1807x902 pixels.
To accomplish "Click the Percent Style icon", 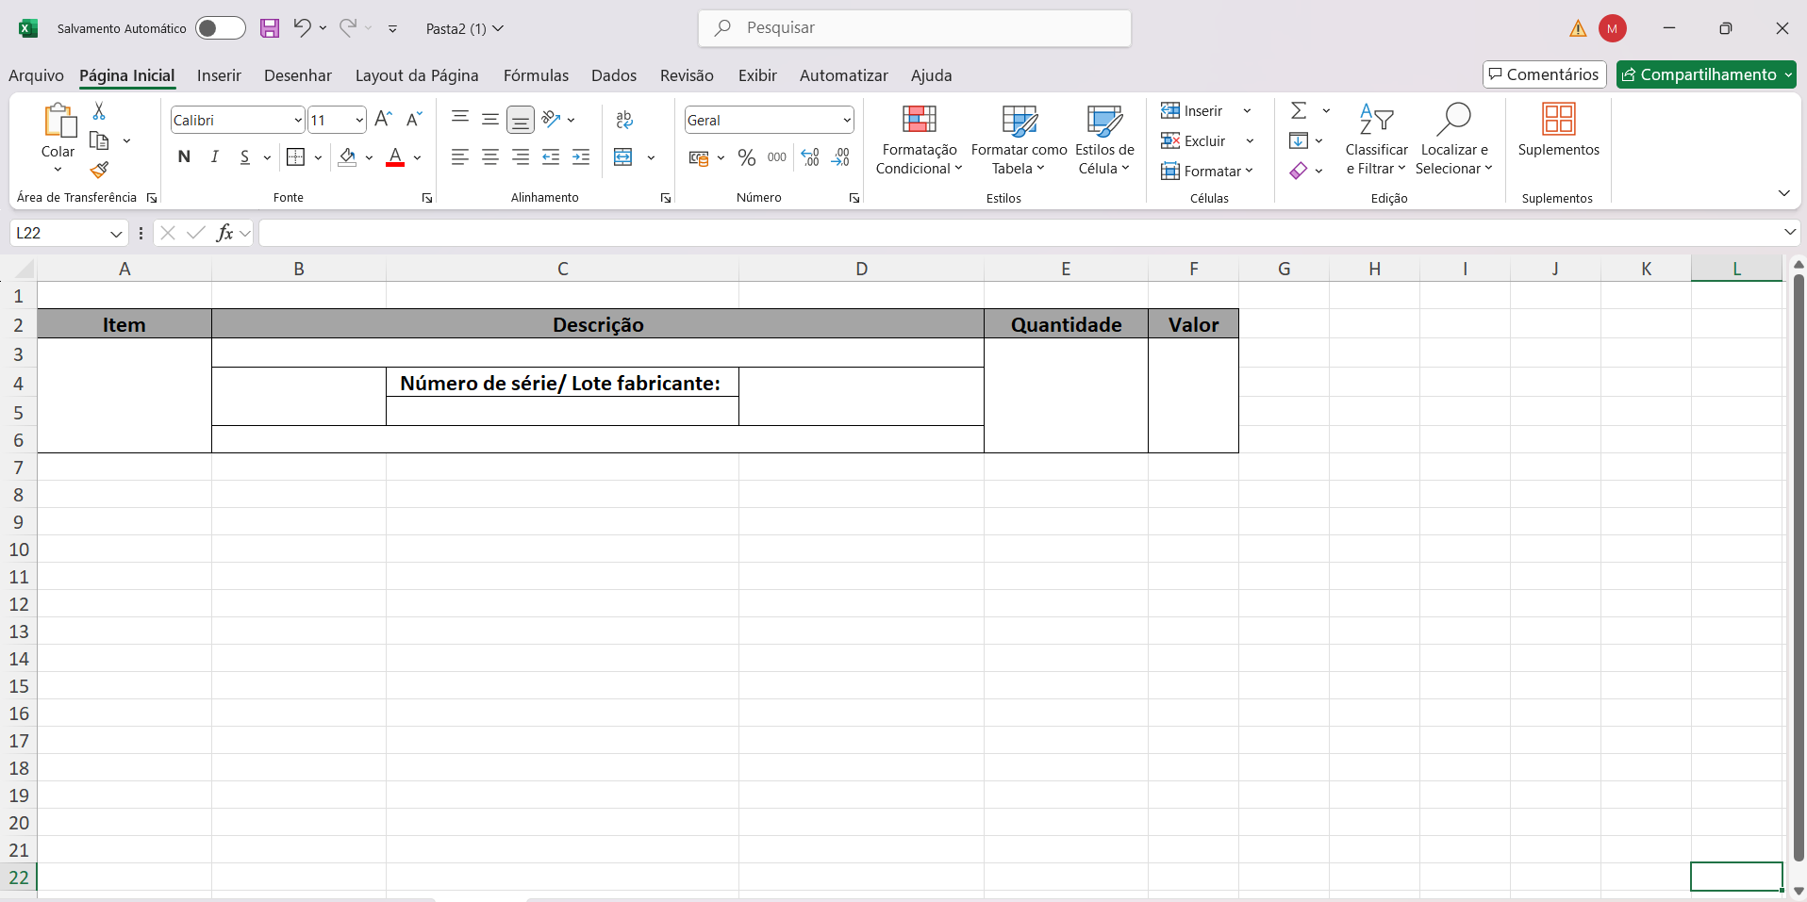I will [747, 157].
